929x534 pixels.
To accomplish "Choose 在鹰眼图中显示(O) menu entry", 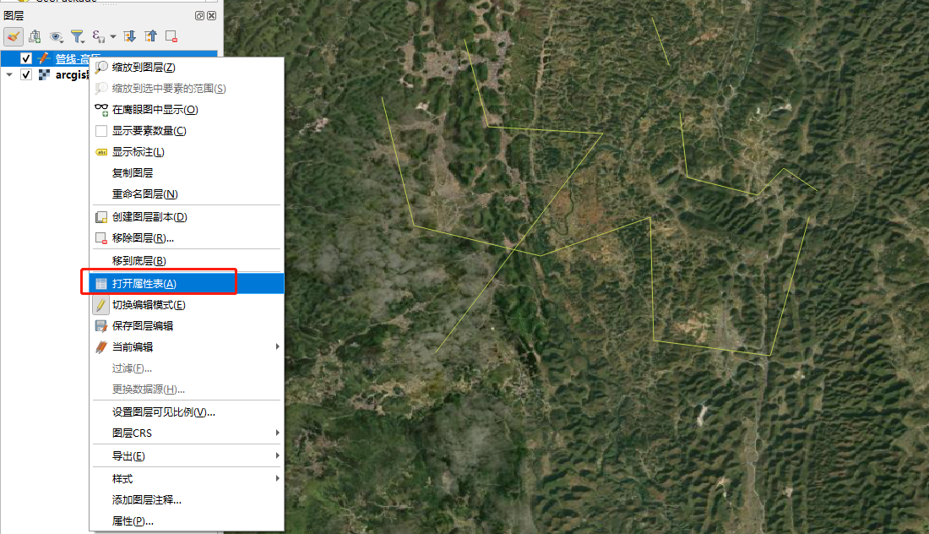I will point(187,110).
